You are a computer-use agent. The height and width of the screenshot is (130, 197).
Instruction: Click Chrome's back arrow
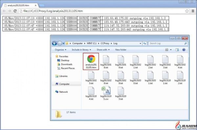4,11
